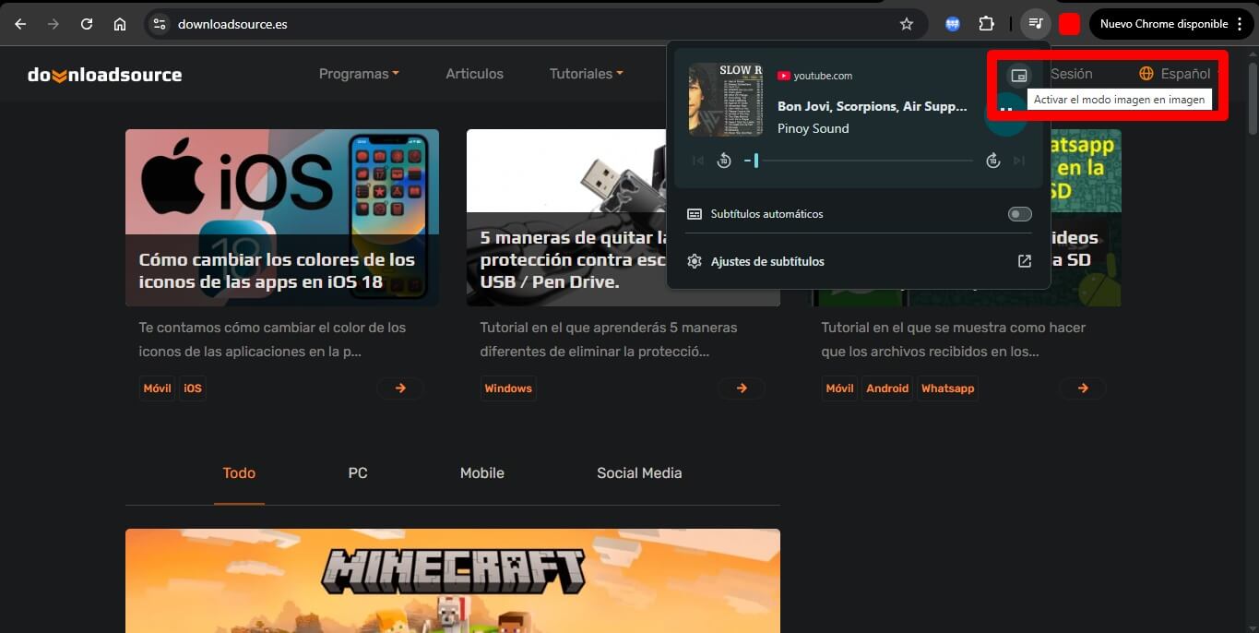This screenshot has width=1259, height=633.
Task: Click the Móvil tag beside Android tag
Action: click(x=839, y=388)
